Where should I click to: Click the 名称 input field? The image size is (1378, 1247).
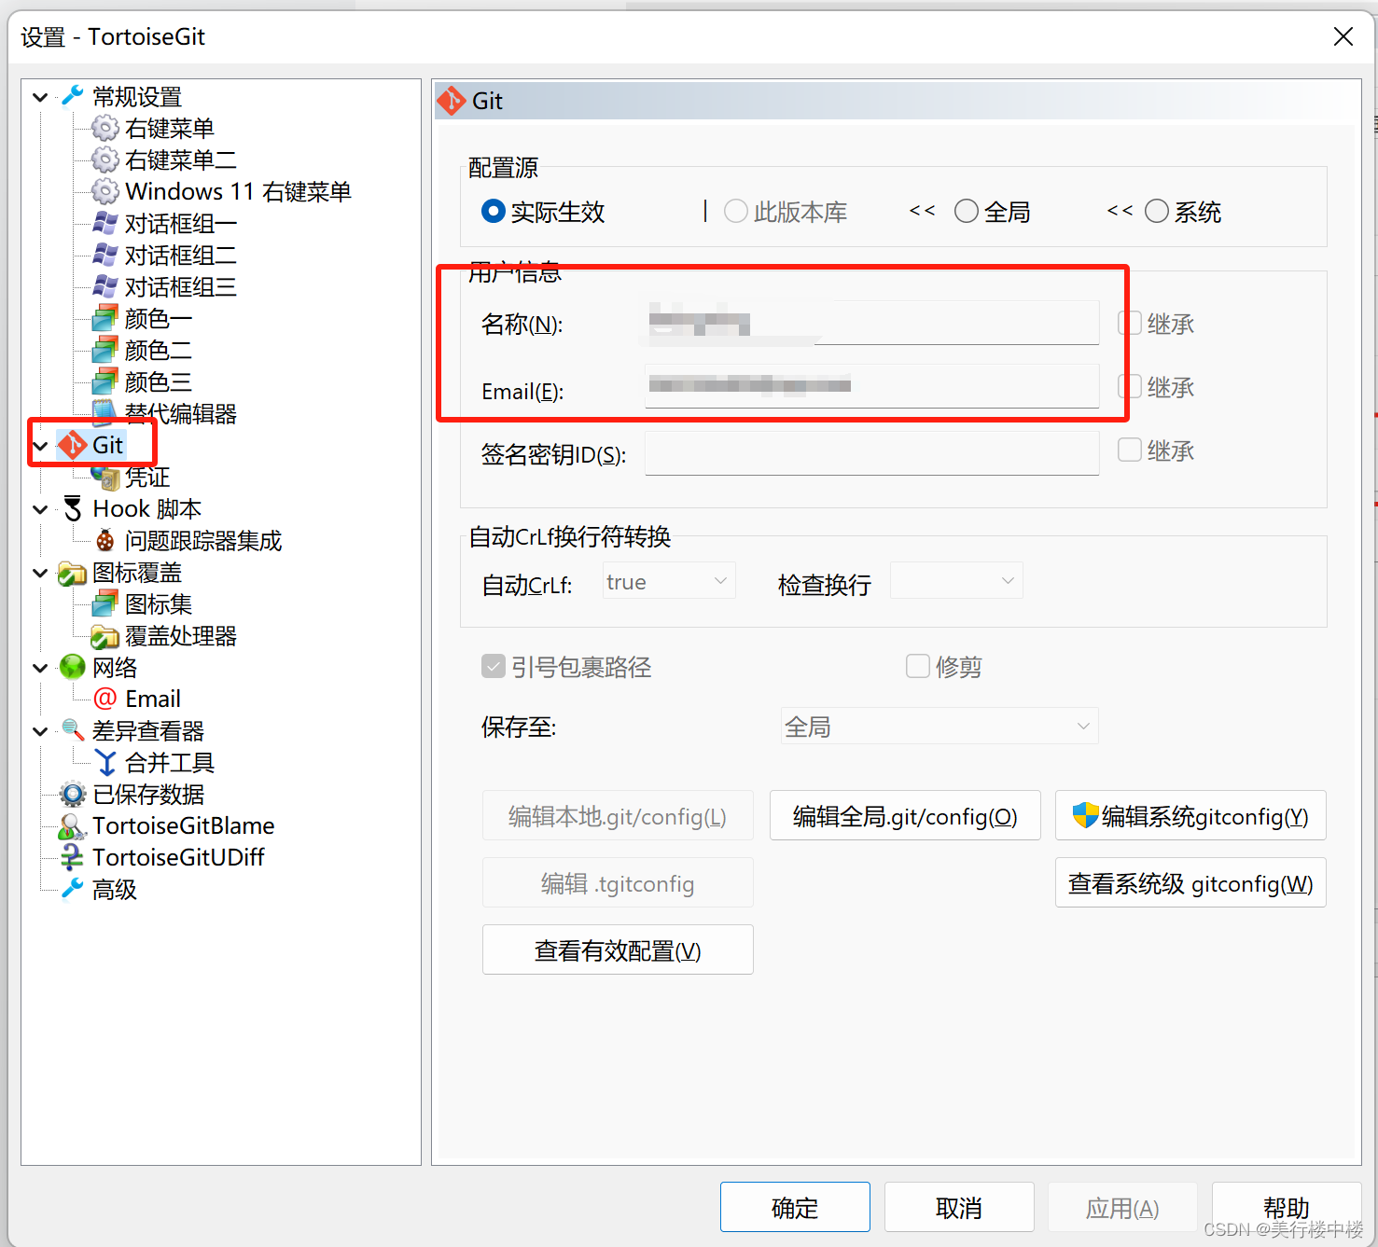coord(872,323)
